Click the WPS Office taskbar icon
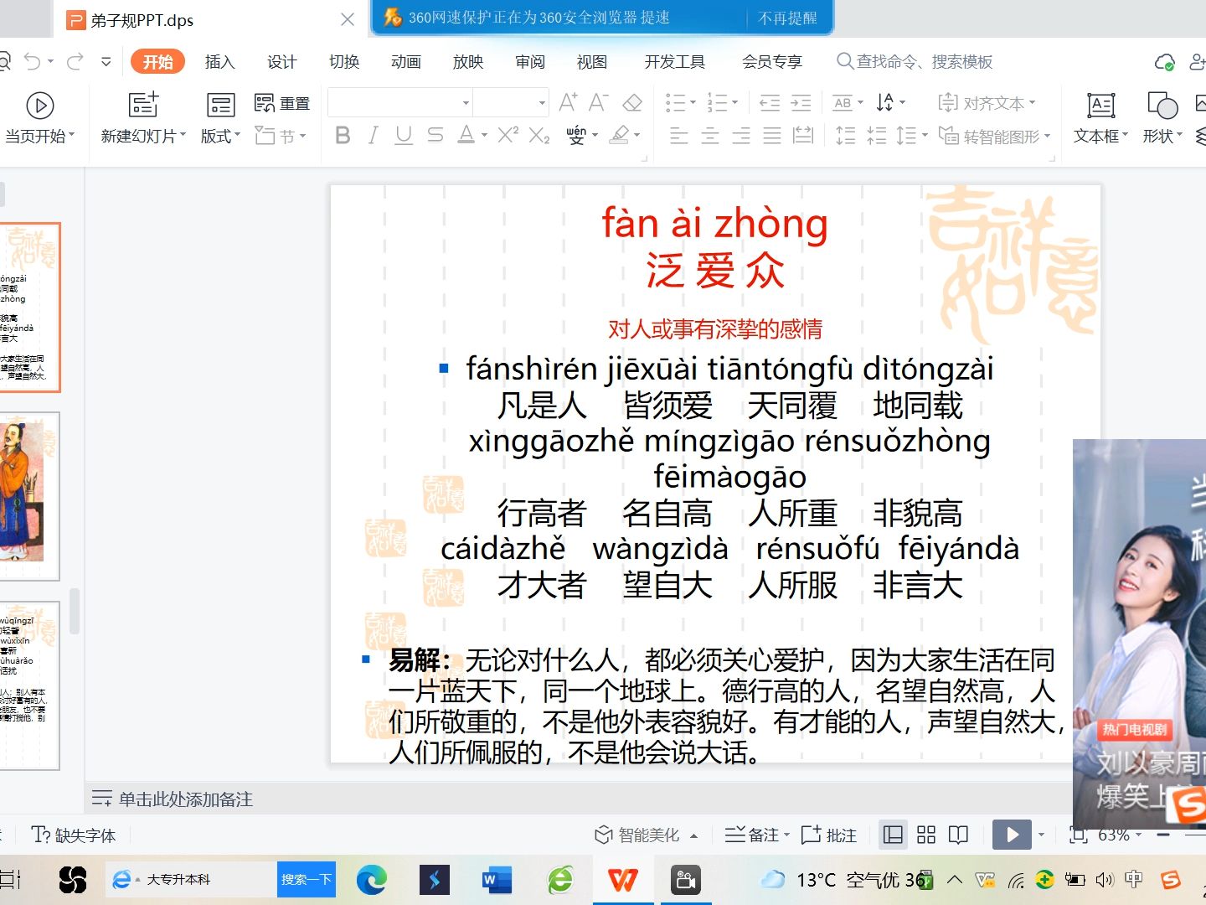Screen dimensions: 1206x905 [623, 879]
